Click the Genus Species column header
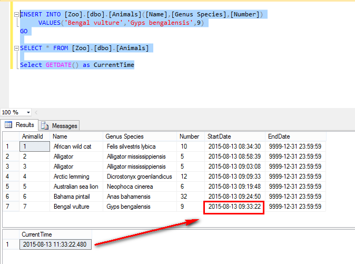 coord(140,136)
